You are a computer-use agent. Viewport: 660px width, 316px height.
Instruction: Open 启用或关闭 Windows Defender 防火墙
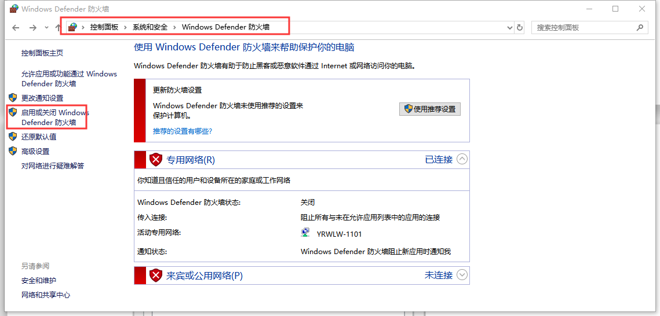55,117
